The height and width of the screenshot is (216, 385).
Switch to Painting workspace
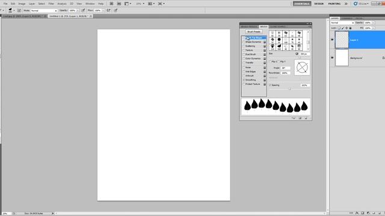point(334,4)
